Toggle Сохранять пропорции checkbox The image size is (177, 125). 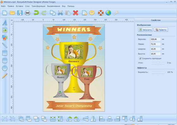(x=140, y=58)
